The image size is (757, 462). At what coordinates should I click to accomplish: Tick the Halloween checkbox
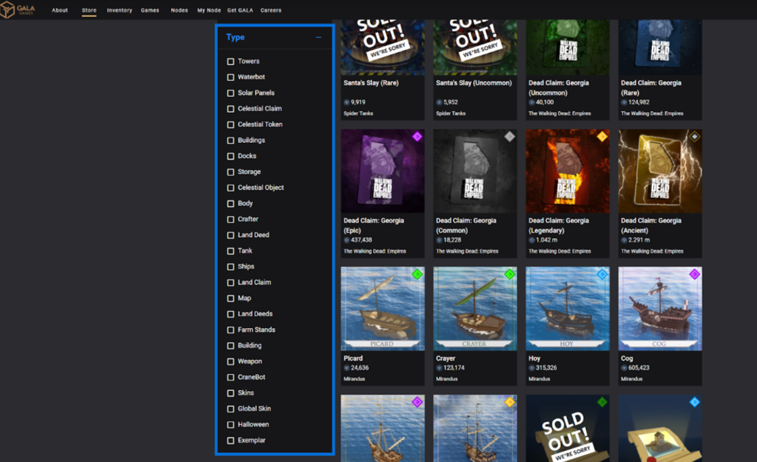(x=231, y=425)
